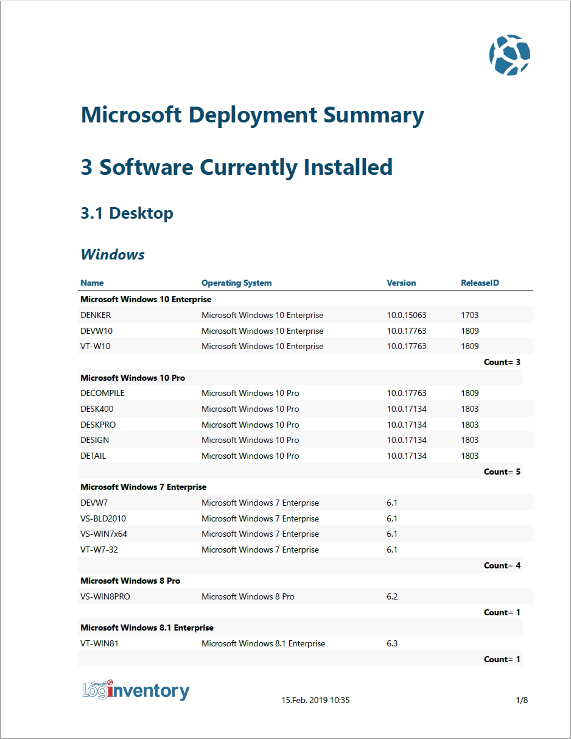Viewport: 571px width, 739px height.
Task: Click the "Operating System" column header
Action: click(x=237, y=283)
